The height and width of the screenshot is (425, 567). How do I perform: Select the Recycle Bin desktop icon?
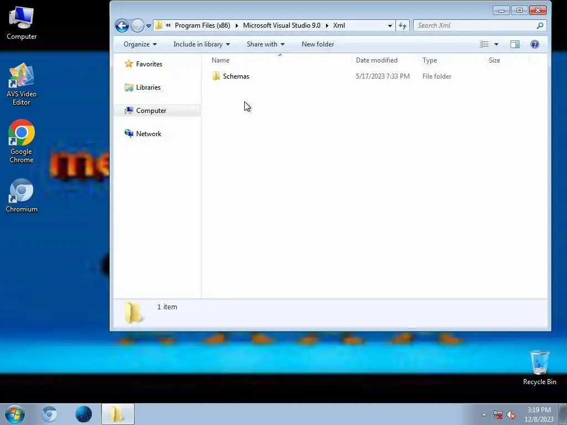539,367
